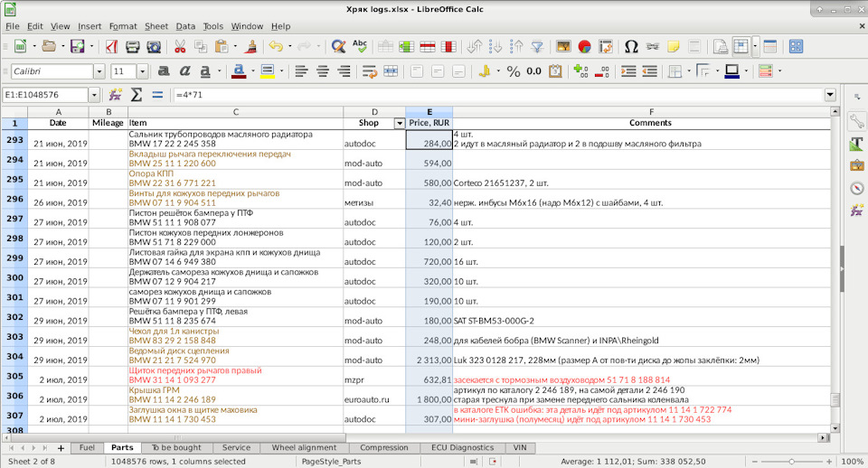
Task: Open sidebar Navigator compass icon
Action: pos(857,188)
